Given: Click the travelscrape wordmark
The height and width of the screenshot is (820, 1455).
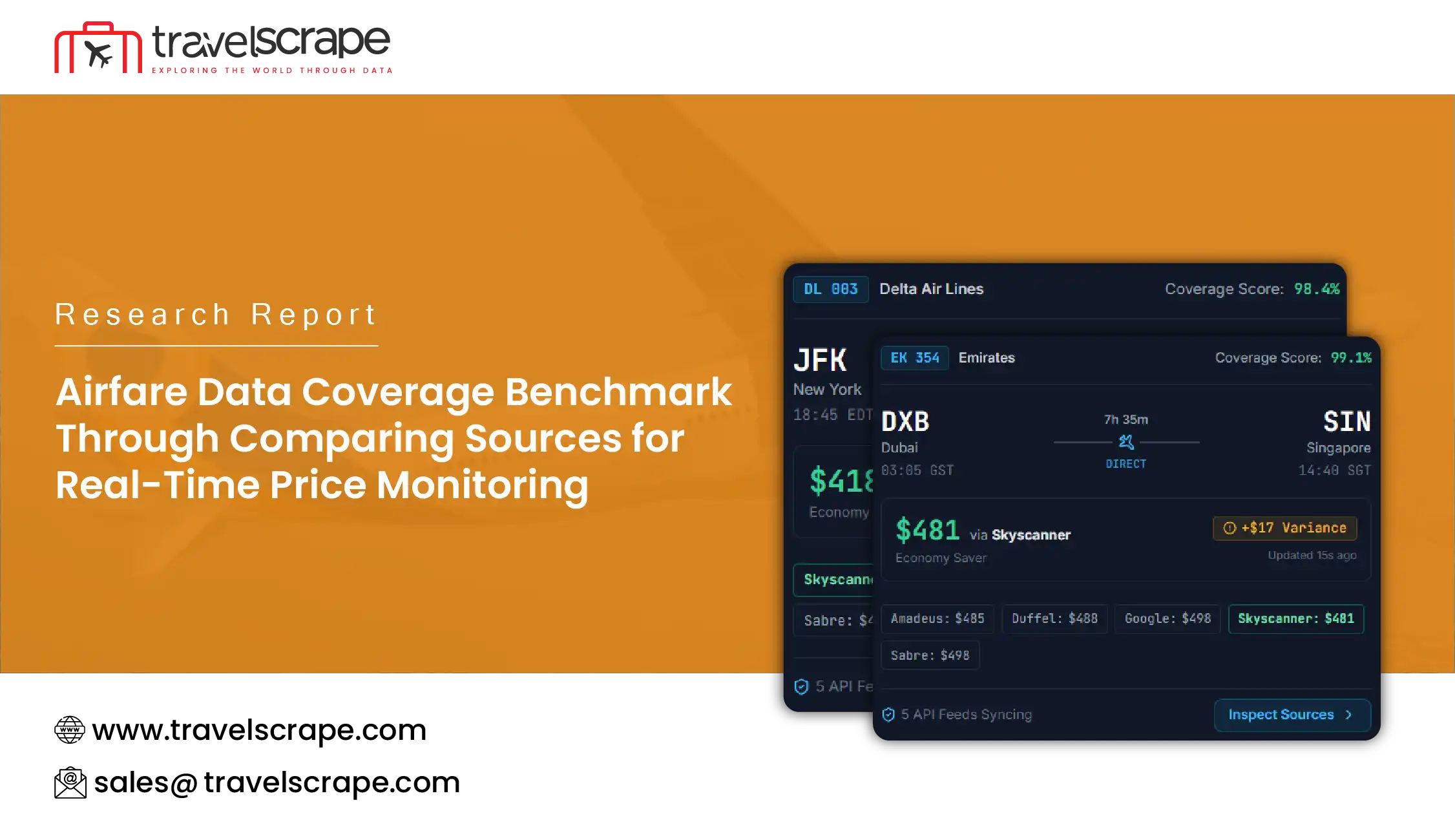Looking at the screenshot, I should (271, 41).
